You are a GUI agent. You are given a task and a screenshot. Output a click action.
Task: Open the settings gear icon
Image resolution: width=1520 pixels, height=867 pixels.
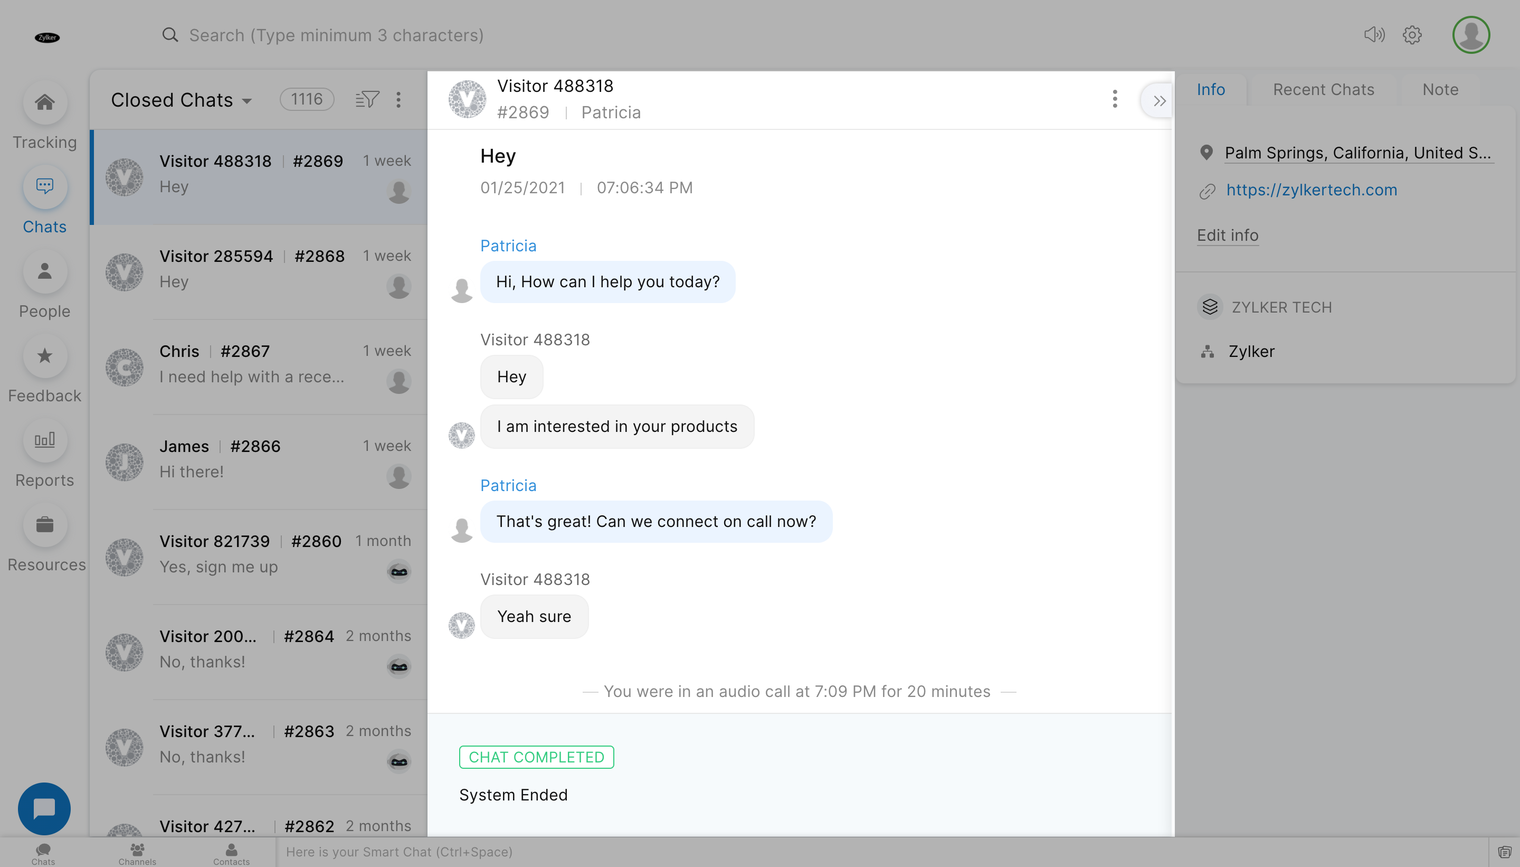[x=1412, y=35]
